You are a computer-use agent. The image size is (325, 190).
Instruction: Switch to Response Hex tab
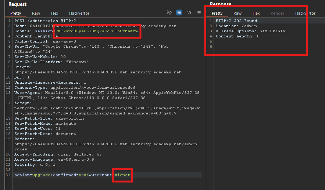(x=256, y=13)
